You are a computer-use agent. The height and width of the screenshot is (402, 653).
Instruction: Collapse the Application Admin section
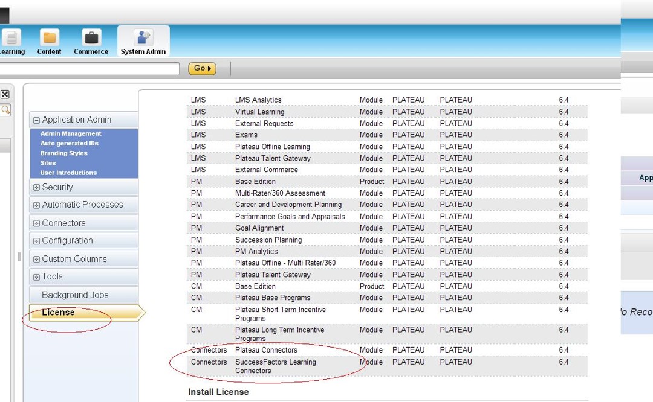(37, 120)
